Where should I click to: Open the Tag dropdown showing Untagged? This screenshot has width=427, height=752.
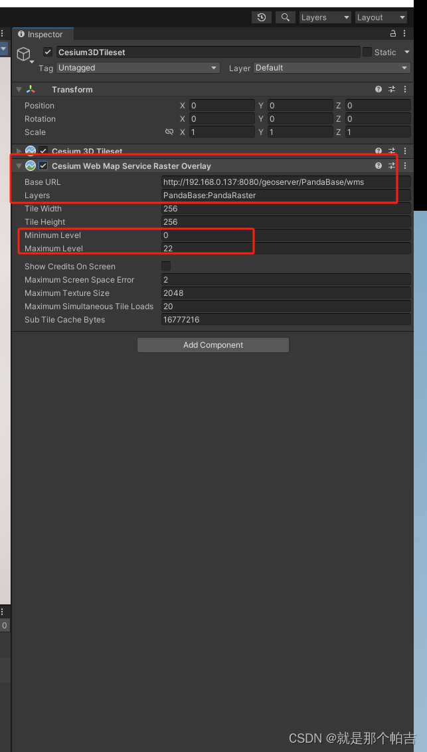(138, 68)
